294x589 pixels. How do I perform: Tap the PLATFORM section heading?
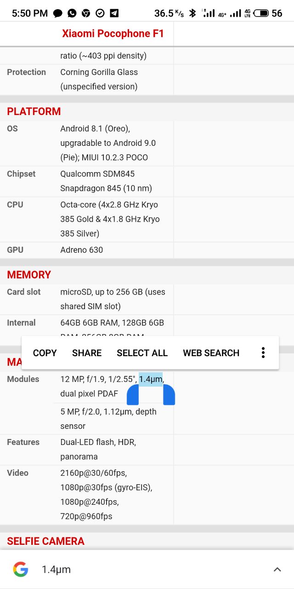coord(34,111)
